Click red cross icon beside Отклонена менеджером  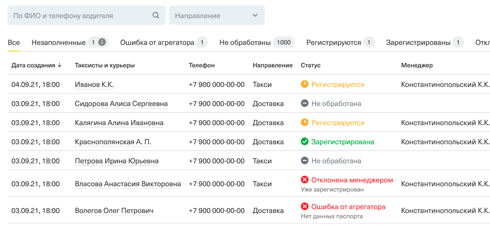click(305, 180)
